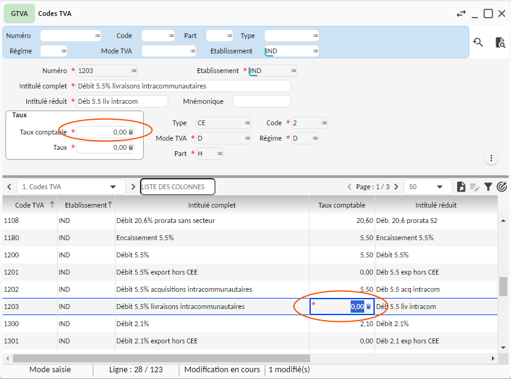Open the three-dot more options button
511x379 pixels.
point(491,158)
